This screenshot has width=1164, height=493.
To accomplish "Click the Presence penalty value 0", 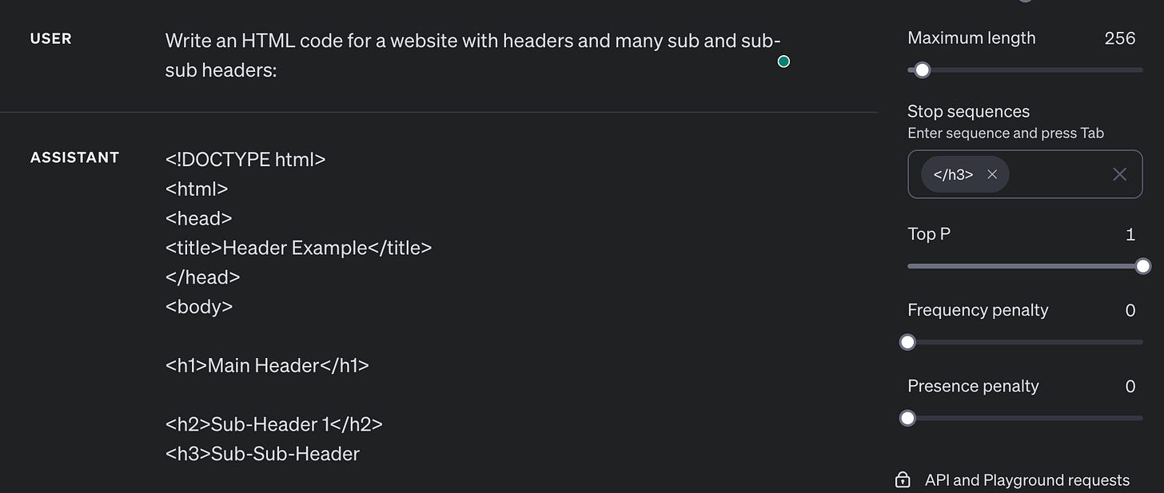I will point(1131,386).
